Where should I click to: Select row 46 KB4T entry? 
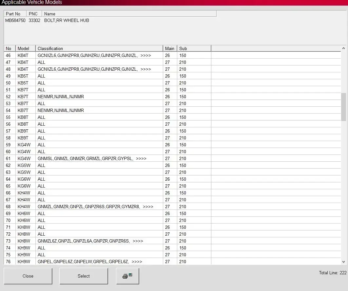coord(172,55)
